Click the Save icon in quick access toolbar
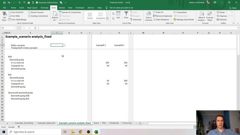 (4, 3)
